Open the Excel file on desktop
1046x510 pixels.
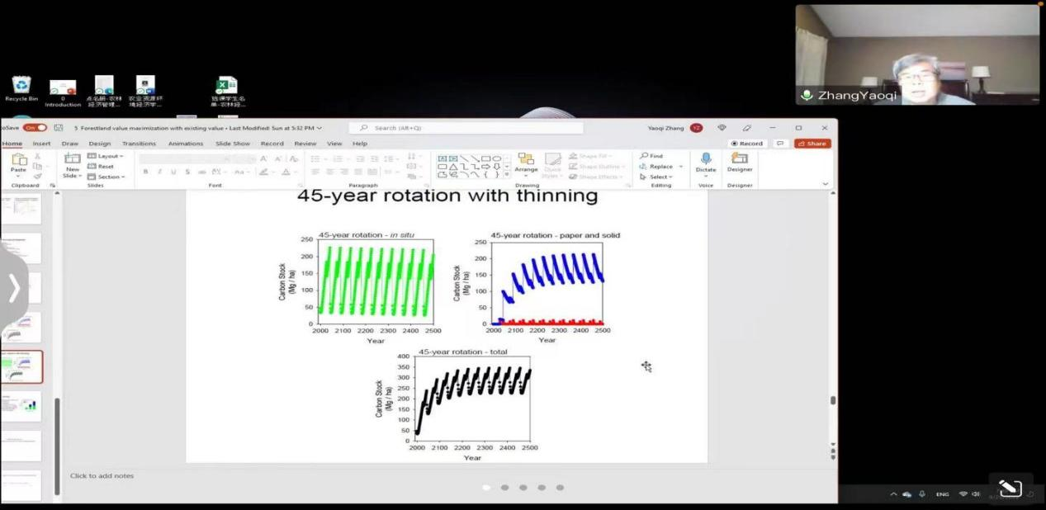(x=226, y=86)
